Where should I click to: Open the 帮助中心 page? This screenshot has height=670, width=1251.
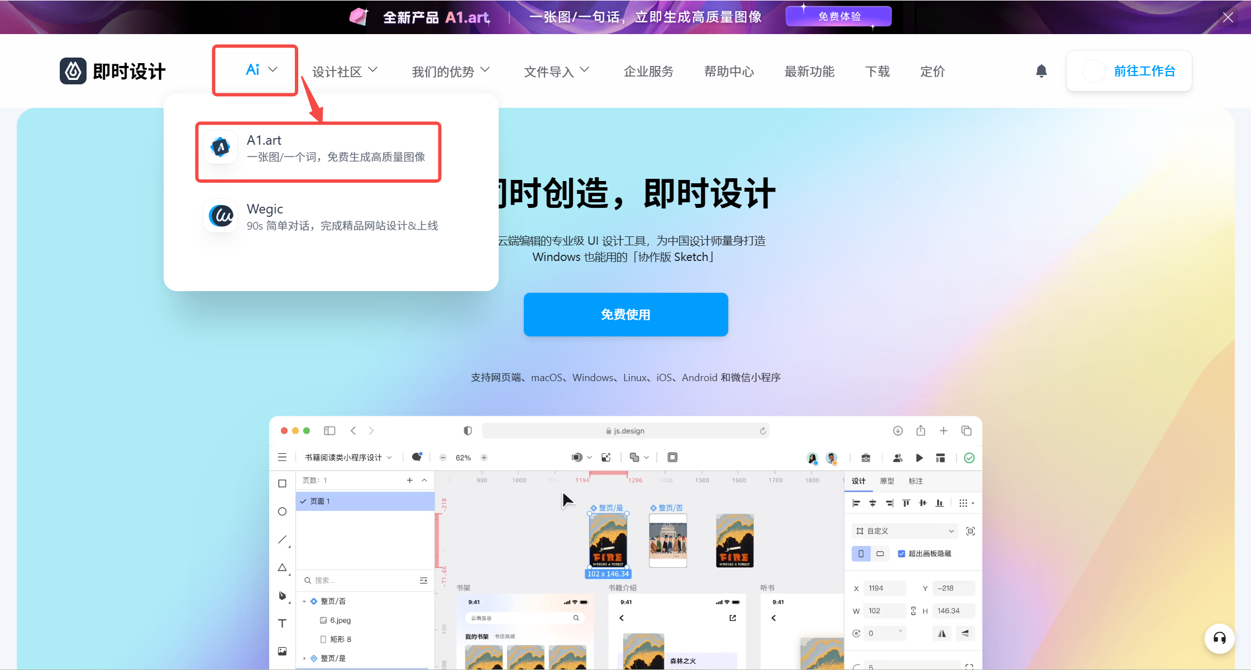(x=729, y=72)
